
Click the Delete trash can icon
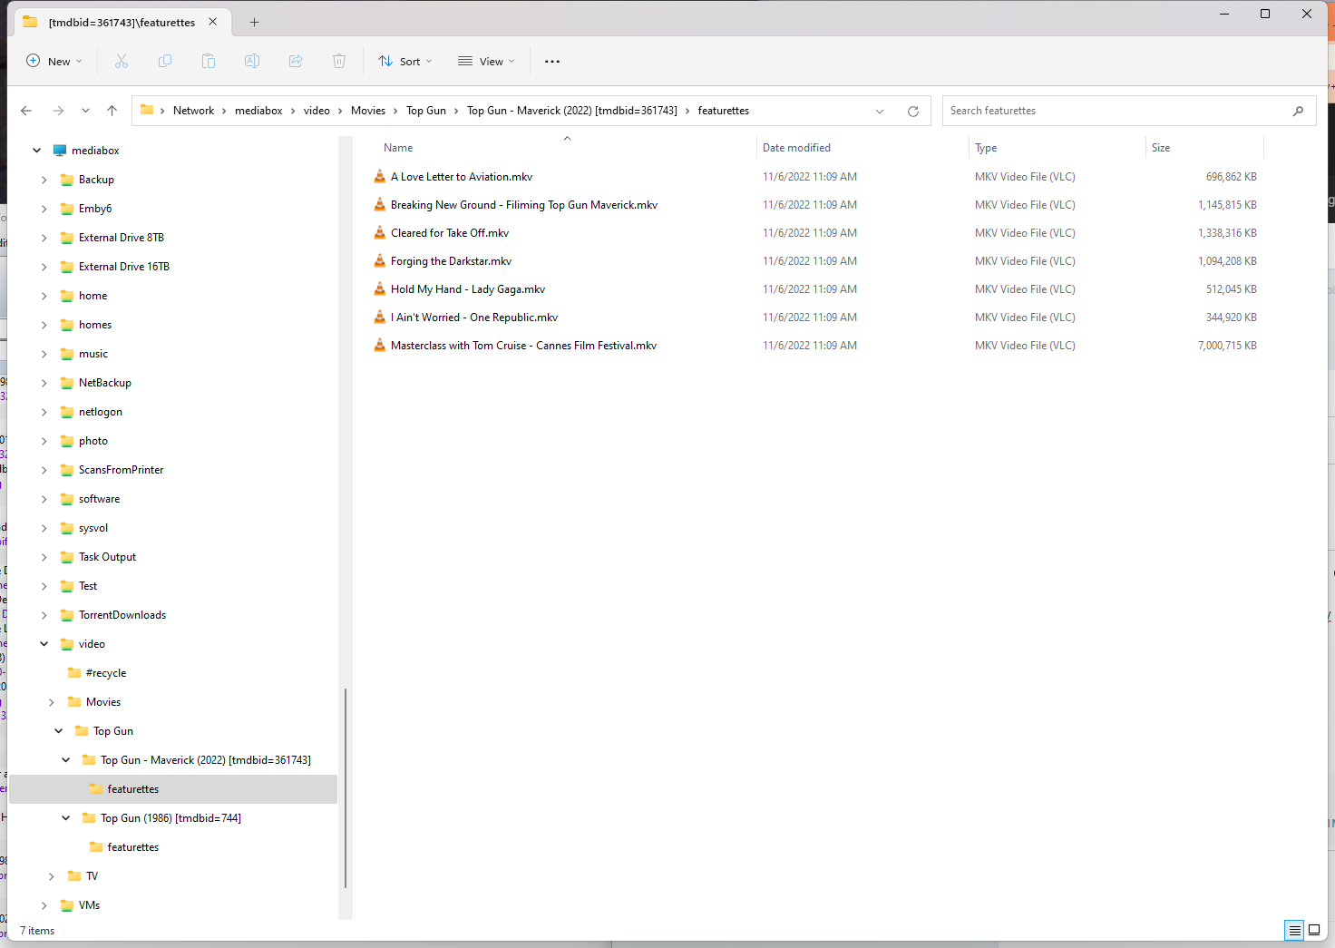339,61
